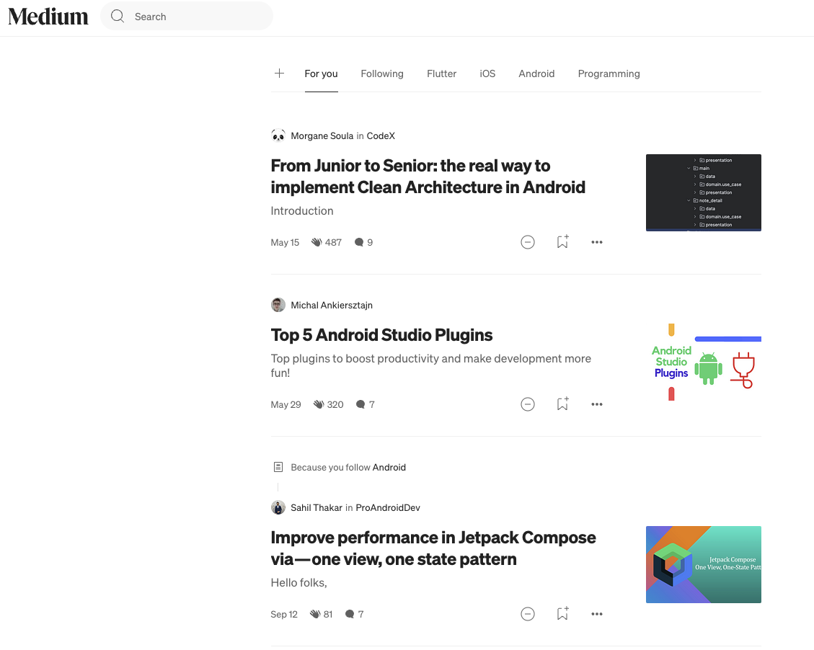Screen dimensions: 814x650
Task: Click the search magnifier icon
Action: coord(118,17)
